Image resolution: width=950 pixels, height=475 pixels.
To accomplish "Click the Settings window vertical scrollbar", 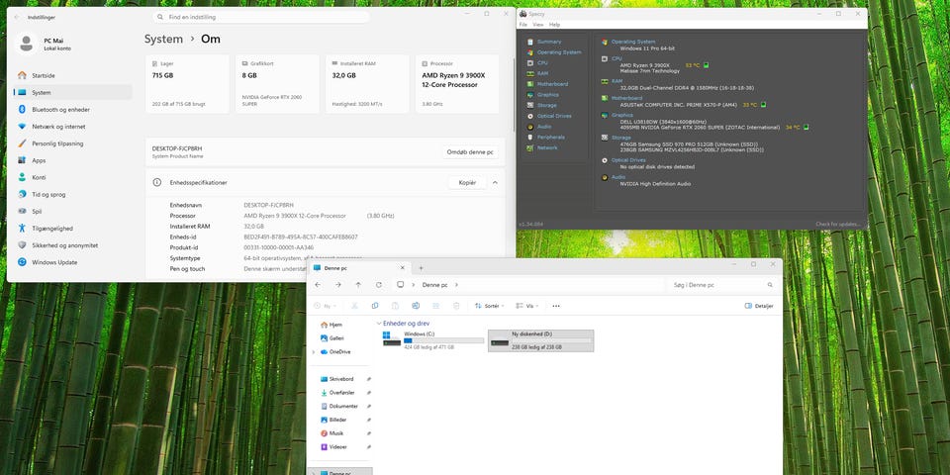I will (515, 94).
